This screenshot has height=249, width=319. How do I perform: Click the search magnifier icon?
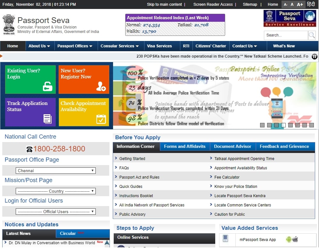tap(312, 36)
